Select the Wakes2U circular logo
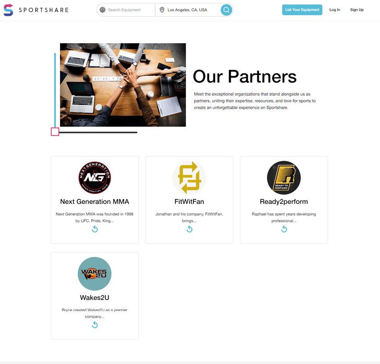The image size is (380, 364). 95,274
